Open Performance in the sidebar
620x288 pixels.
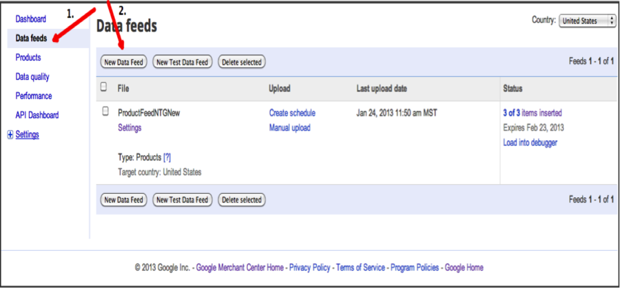click(34, 96)
